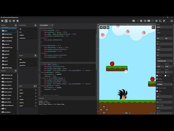Toggle dark mode moon icon
The image size is (174, 131).
tap(171, 21)
